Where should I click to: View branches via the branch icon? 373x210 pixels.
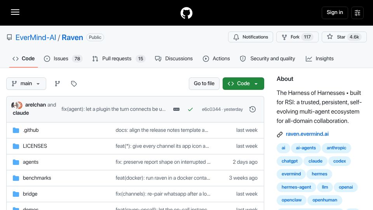pos(58,84)
